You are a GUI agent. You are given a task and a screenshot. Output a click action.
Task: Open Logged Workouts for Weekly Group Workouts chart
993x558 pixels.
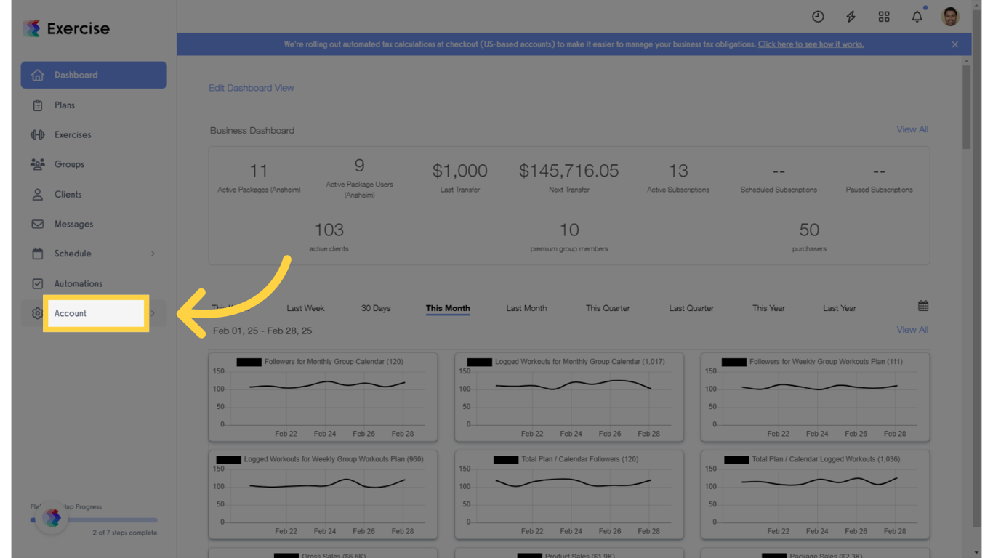pos(323,495)
